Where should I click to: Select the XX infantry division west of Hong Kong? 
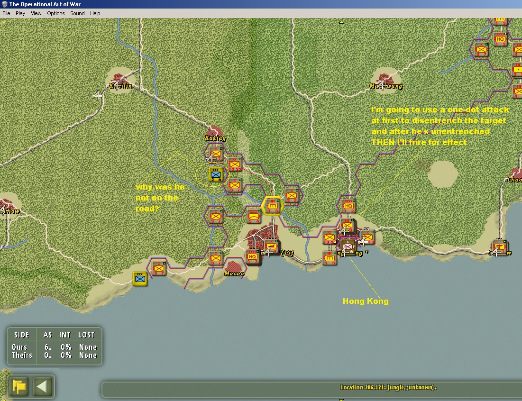click(330, 237)
